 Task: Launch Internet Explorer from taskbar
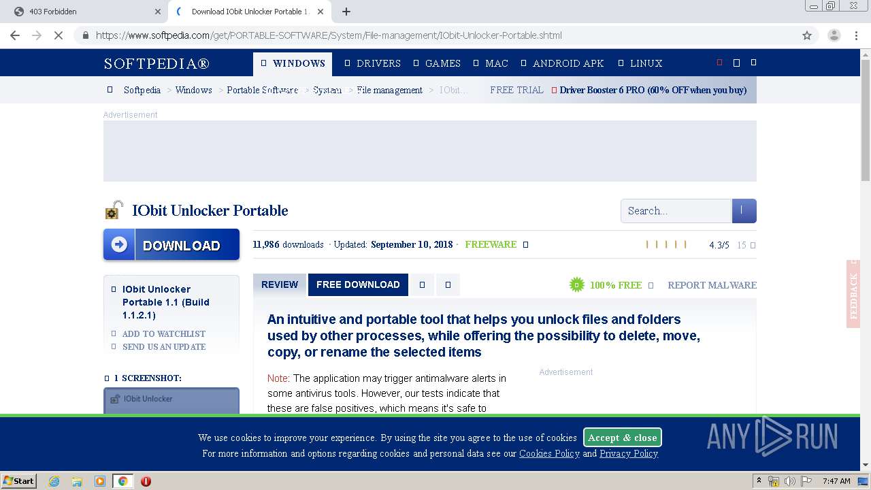pyautogui.click(x=54, y=481)
